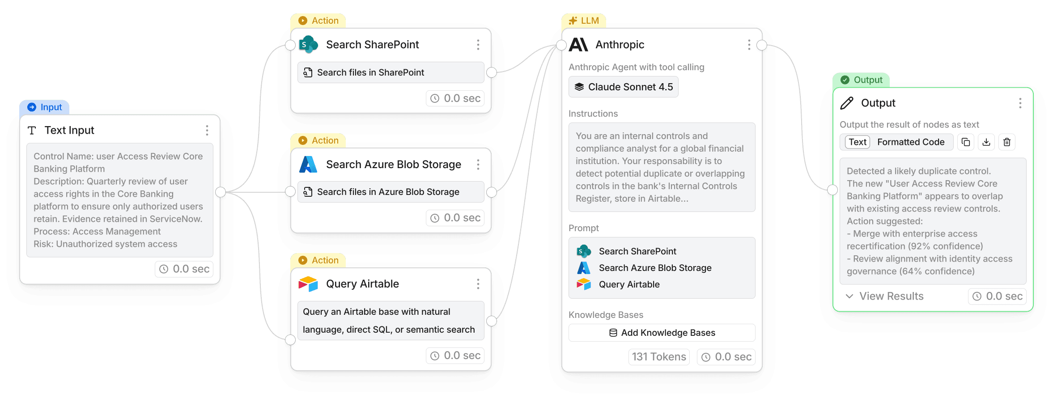Screen dimensions: 1053x406
Task: Click the file icon beside Search files in SharePoint
Action: coord(308,72)
